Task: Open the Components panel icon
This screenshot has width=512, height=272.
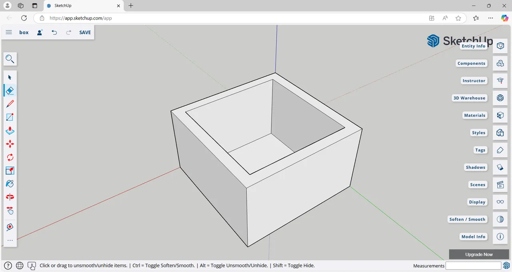Action: (x=500, y=63)
